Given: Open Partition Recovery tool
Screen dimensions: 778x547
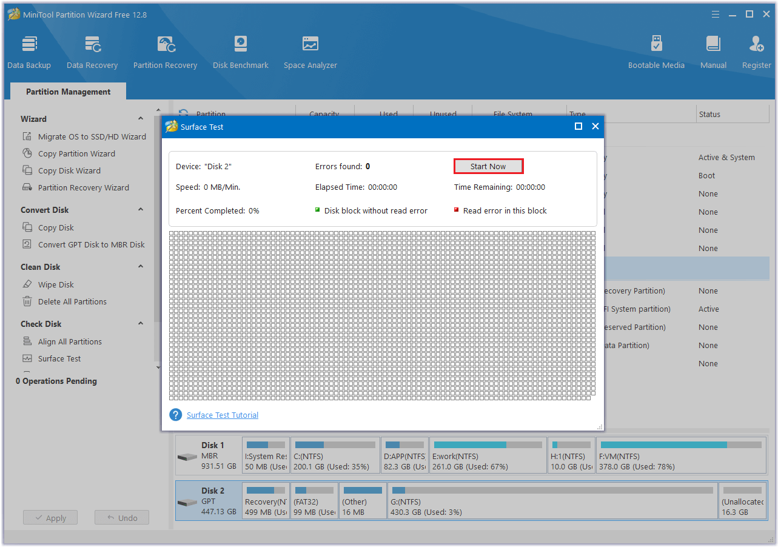Looking at the screenshot, I should [165, 52].
